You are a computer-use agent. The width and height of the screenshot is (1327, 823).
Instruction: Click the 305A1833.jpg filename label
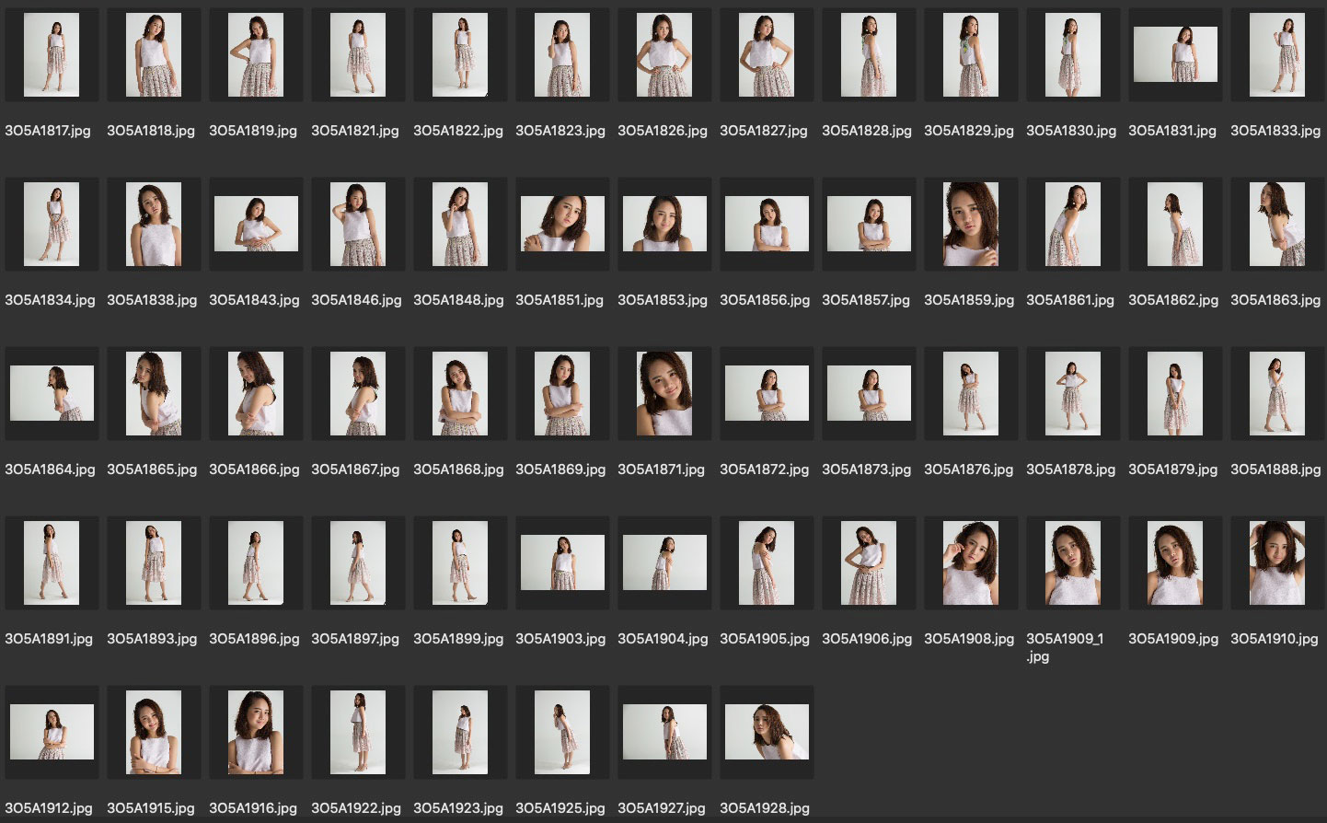1275,131
